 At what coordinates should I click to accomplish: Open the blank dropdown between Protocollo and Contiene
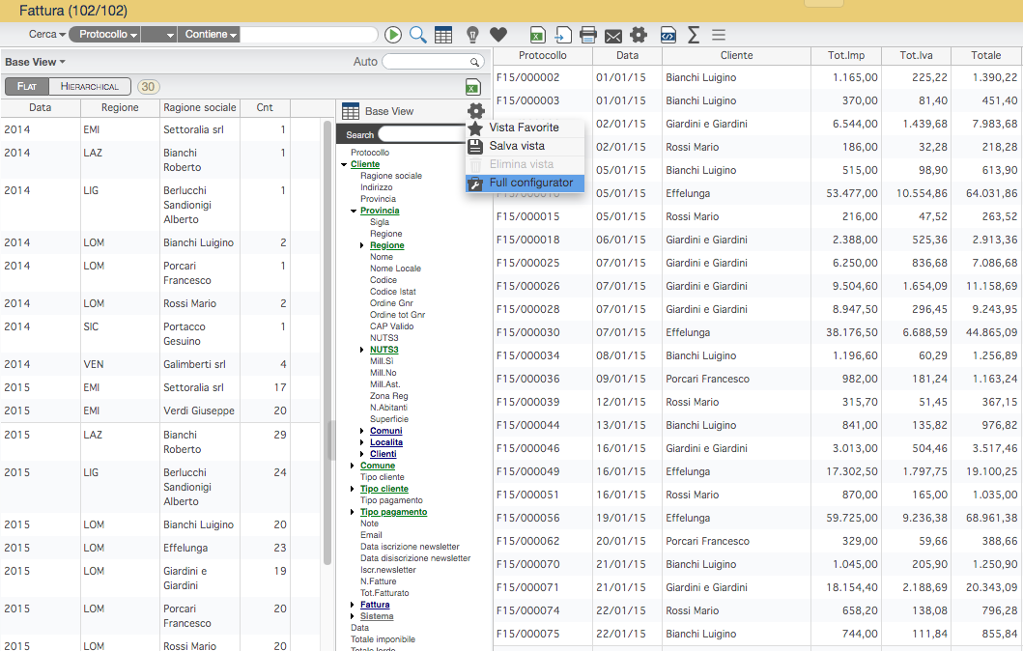click(159, 35)
